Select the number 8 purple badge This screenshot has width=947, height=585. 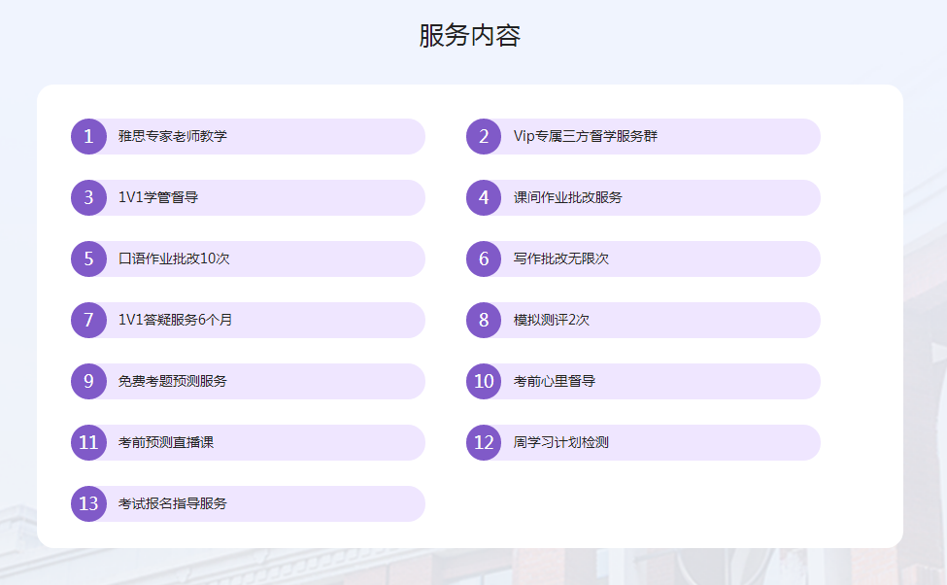(x=484, y=320)
